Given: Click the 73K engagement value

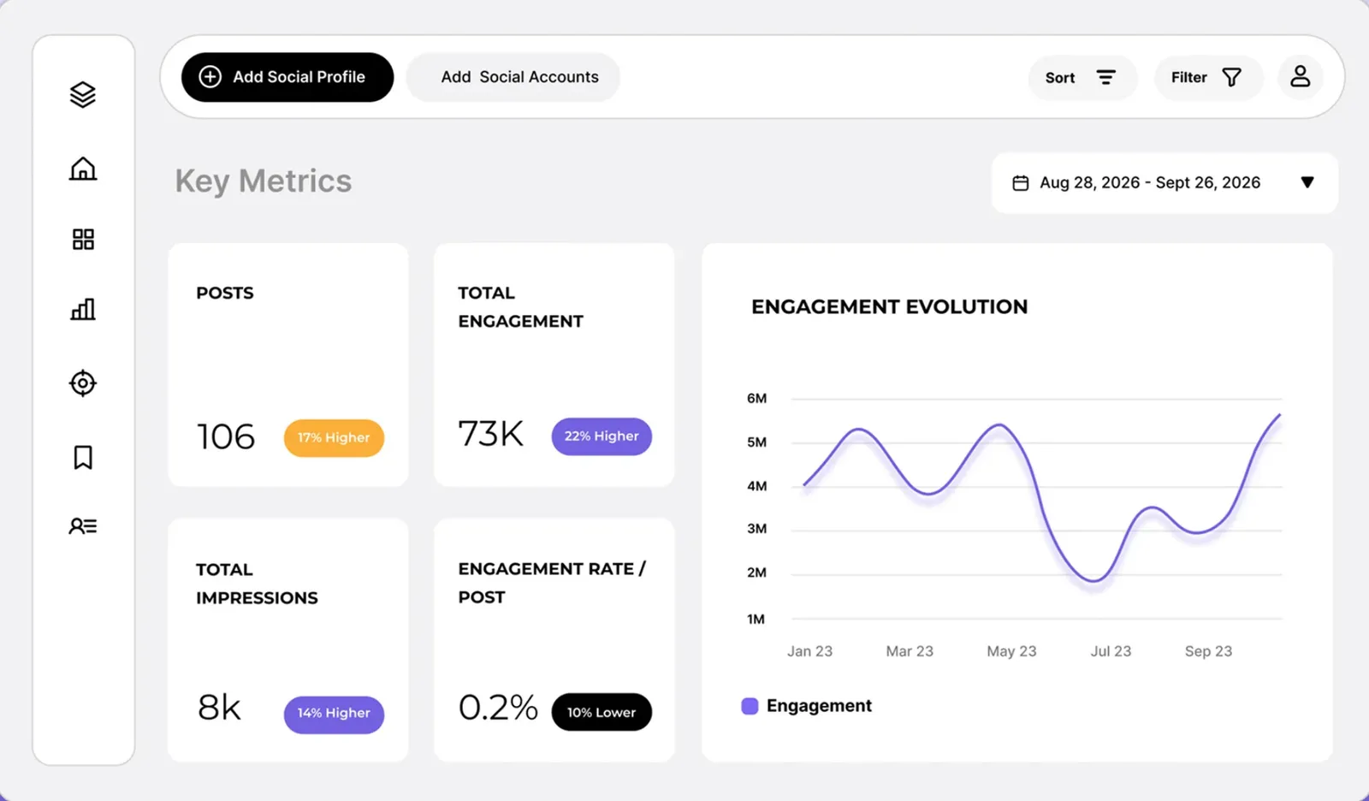Looking at the screenshot, I should [490, 434].
